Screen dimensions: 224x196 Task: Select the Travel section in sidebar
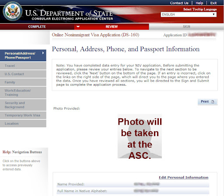(x=23, y=66)
